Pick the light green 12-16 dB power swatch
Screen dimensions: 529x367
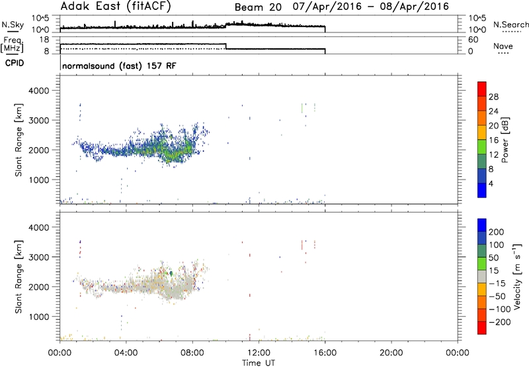click(482, 146)
